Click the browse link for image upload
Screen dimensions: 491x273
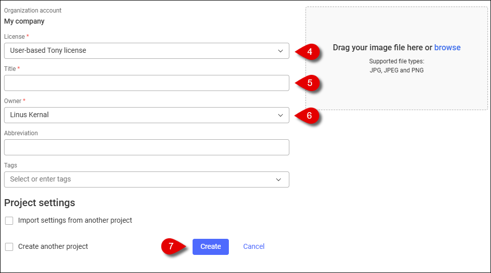(447, 47)
